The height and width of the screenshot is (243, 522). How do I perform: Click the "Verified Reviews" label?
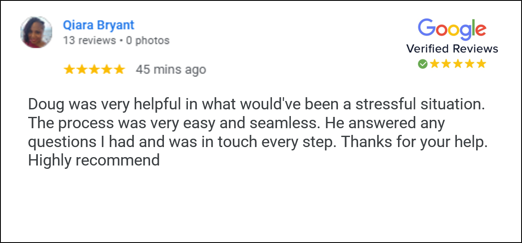452,49
